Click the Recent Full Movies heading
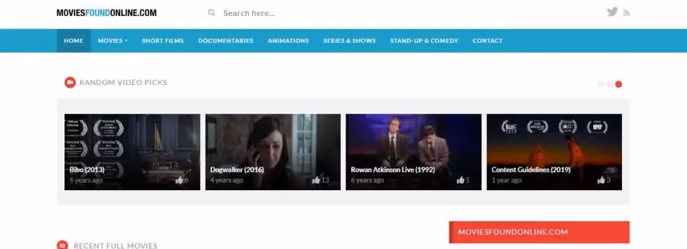687x249 pixels. coord(115,246)
